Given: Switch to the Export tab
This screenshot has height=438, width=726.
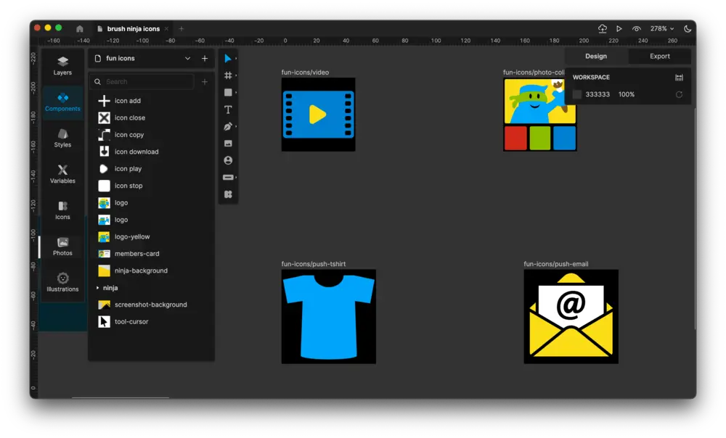Looking at the screenshot, I should 659,56.
